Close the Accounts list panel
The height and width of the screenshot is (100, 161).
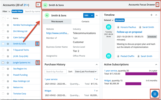[38, 5]
